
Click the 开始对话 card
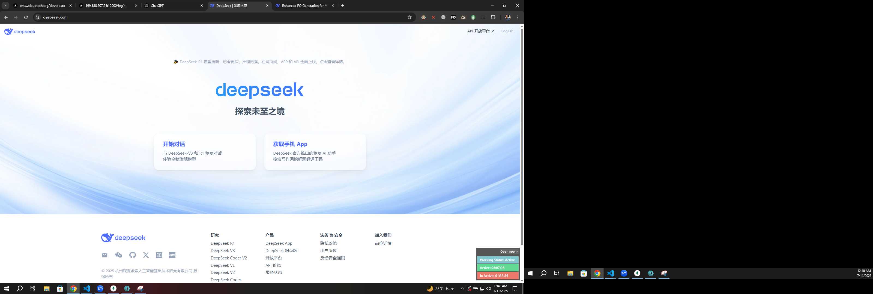(205, 152)
